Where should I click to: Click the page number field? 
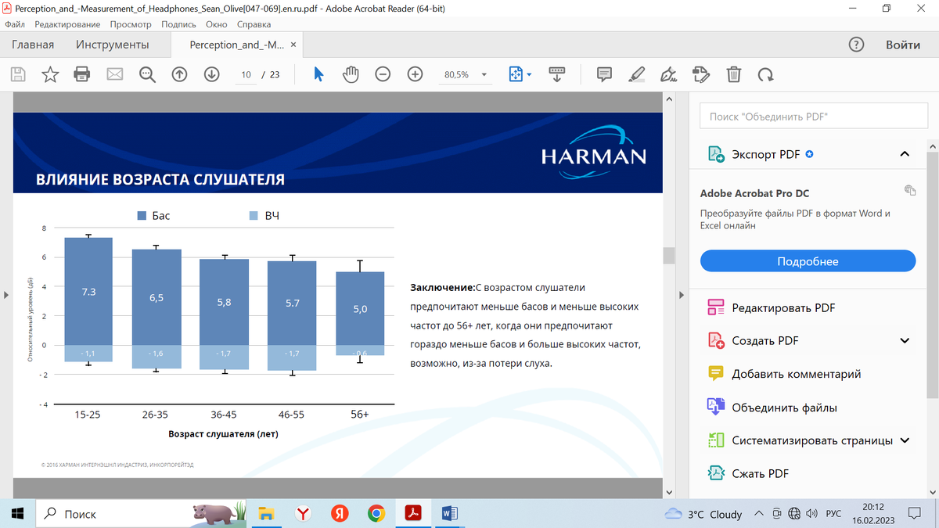[246, 74]
